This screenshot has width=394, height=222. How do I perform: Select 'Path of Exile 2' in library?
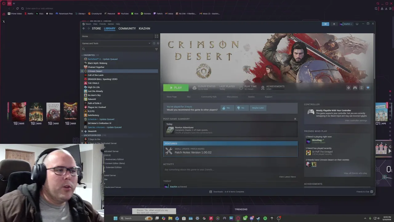pyautogui.click(x=94, y=103)
